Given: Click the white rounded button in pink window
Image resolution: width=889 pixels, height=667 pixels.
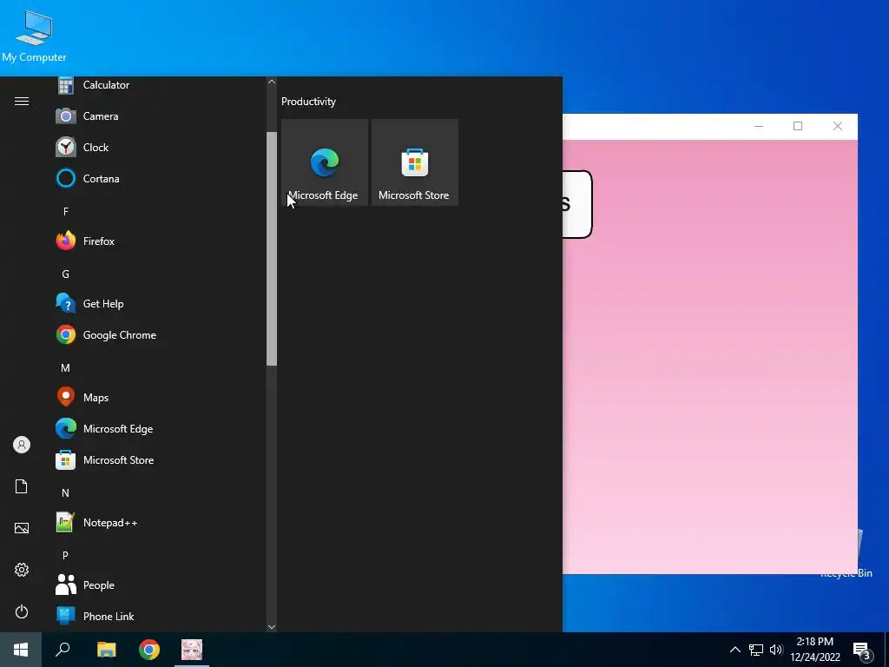Looking at the screenshot, I should pyautogui.click(x=577, y=204).
